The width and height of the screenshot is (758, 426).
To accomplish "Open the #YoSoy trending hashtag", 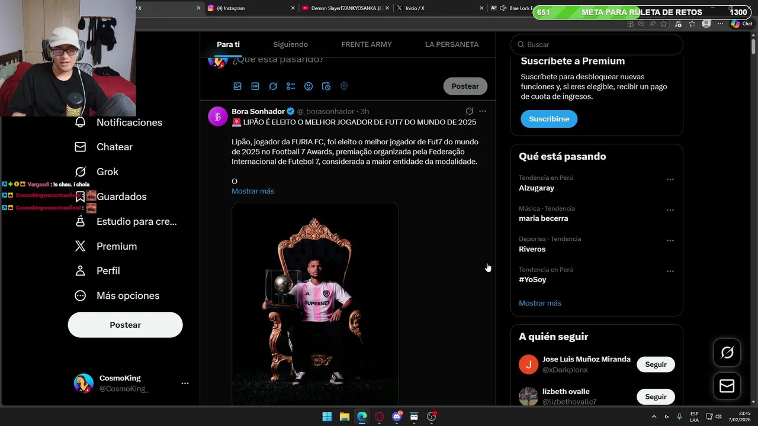I will (x=532, y=280).
